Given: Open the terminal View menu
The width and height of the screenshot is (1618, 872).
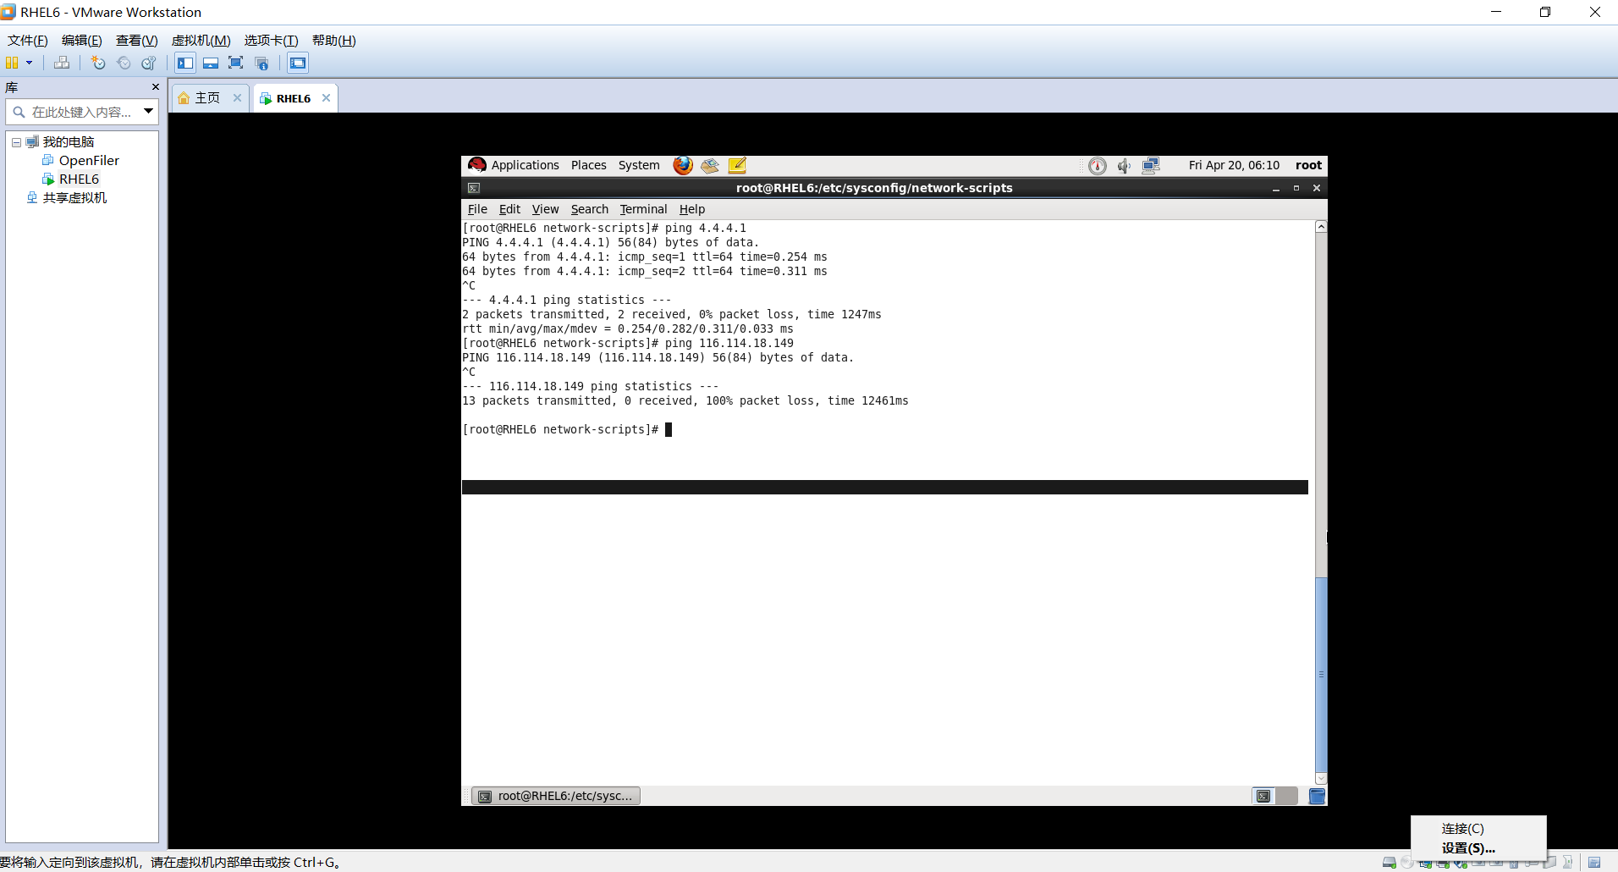Looking at the screenshot, I should tap(545, 209).
